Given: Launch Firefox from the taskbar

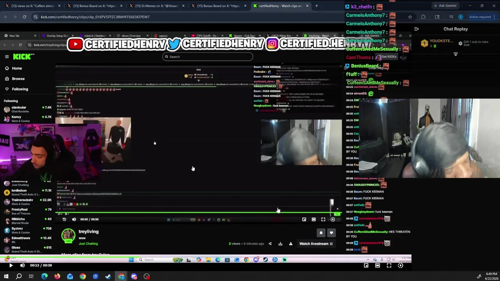Looking at the screenshot, I should pyautogui.click(x=57, y=276).
